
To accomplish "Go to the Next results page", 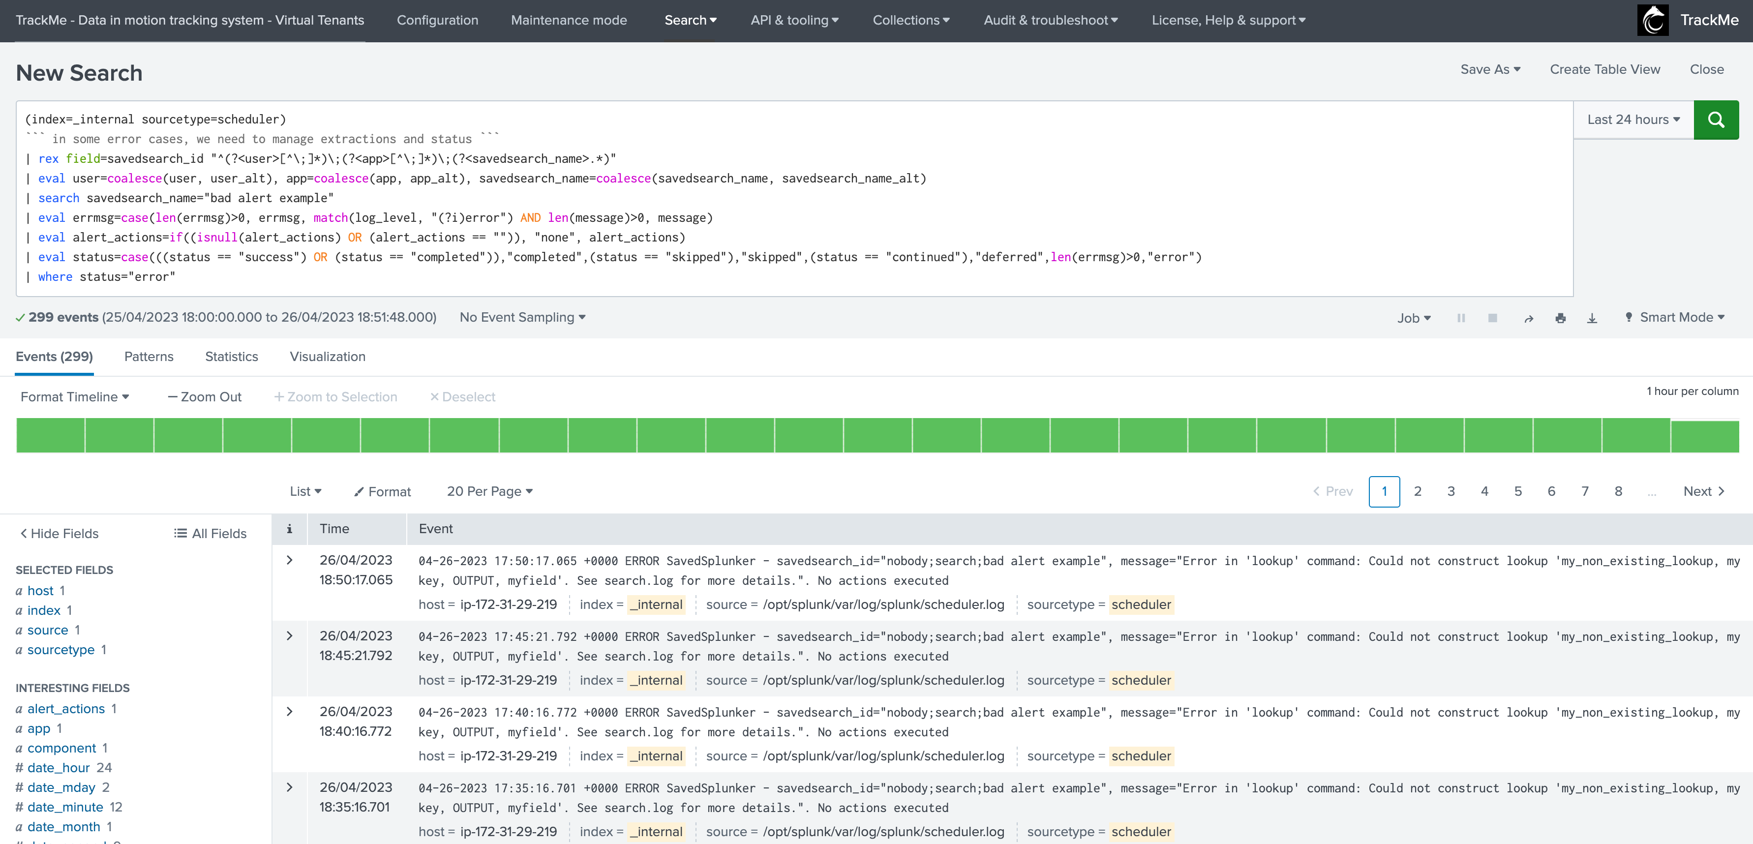I will [1703, 491].
